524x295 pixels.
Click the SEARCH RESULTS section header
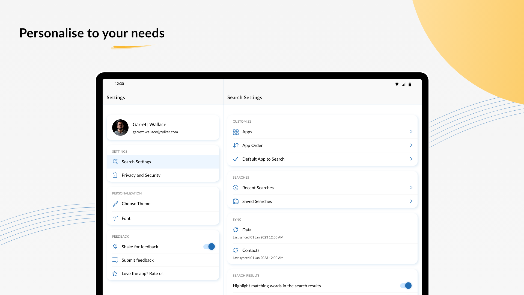pyautogui.click(x=246, y=276)
